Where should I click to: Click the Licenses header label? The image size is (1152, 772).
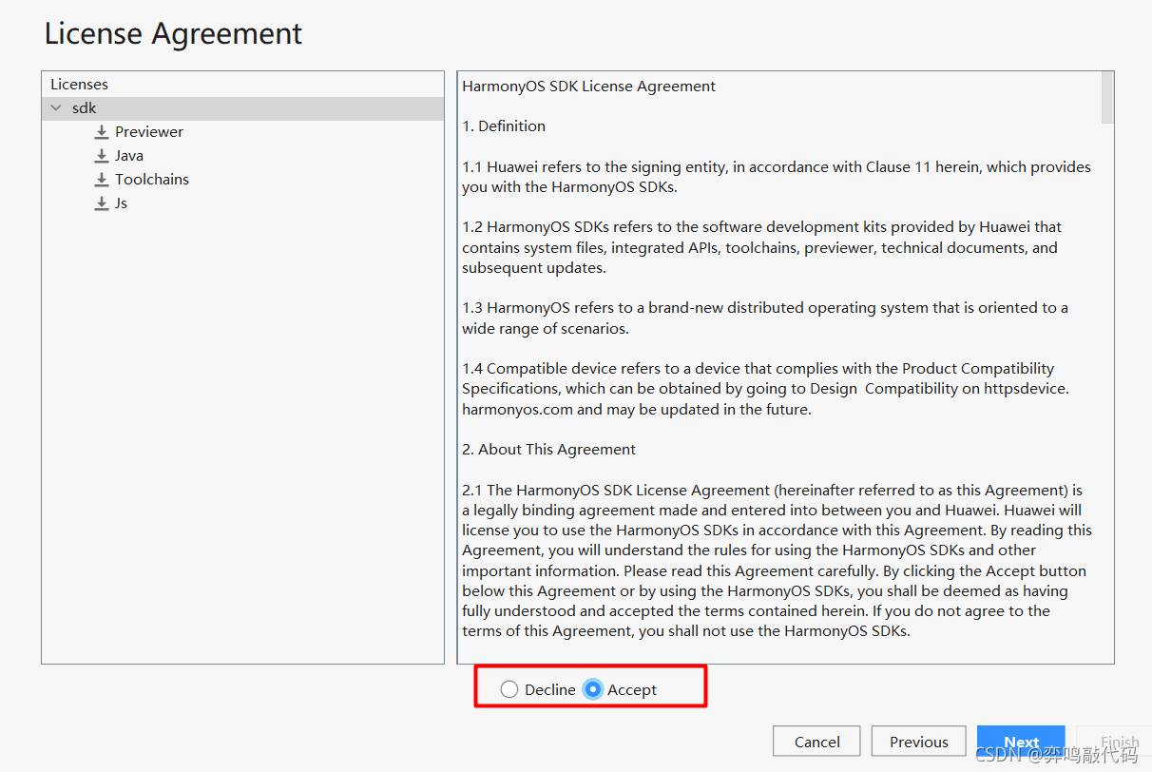80,85
